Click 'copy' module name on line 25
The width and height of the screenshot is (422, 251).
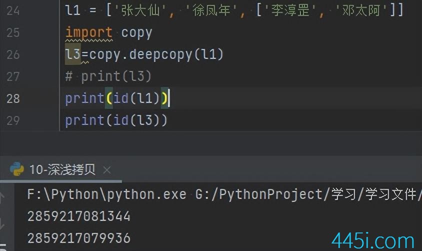(136, 33)
